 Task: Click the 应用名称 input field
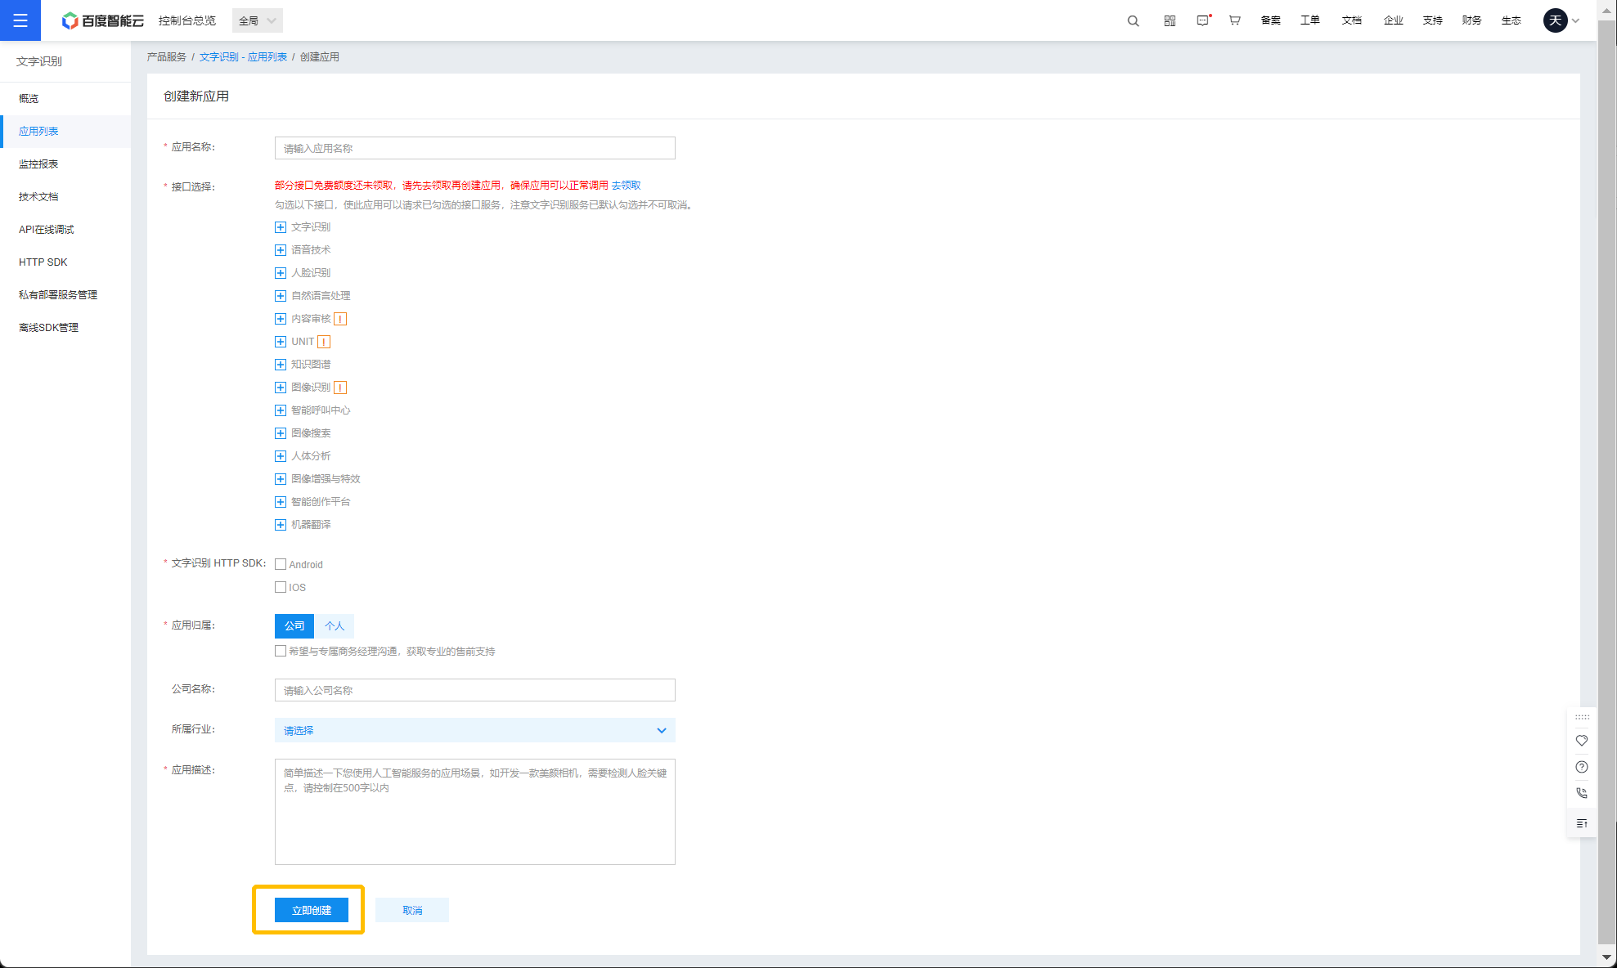tap(474, 148)
